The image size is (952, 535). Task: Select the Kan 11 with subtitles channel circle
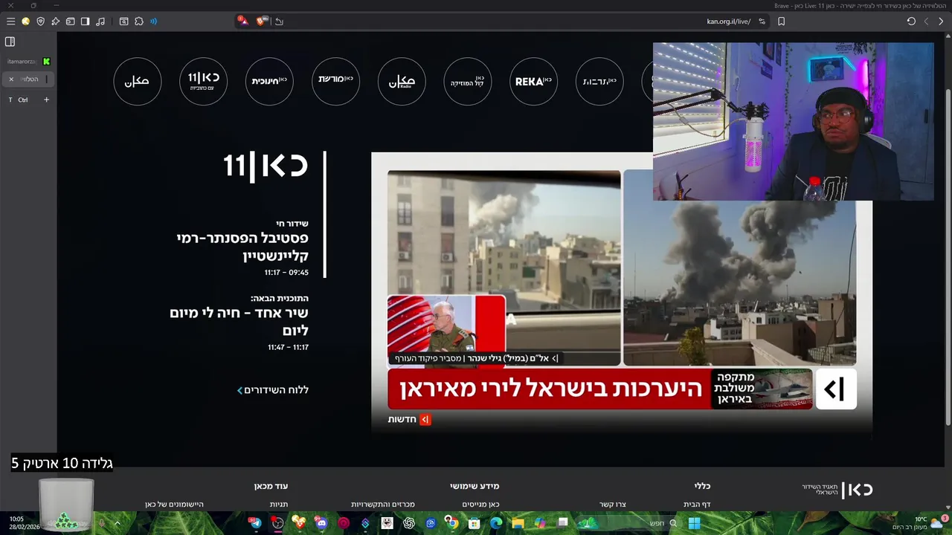203,81
